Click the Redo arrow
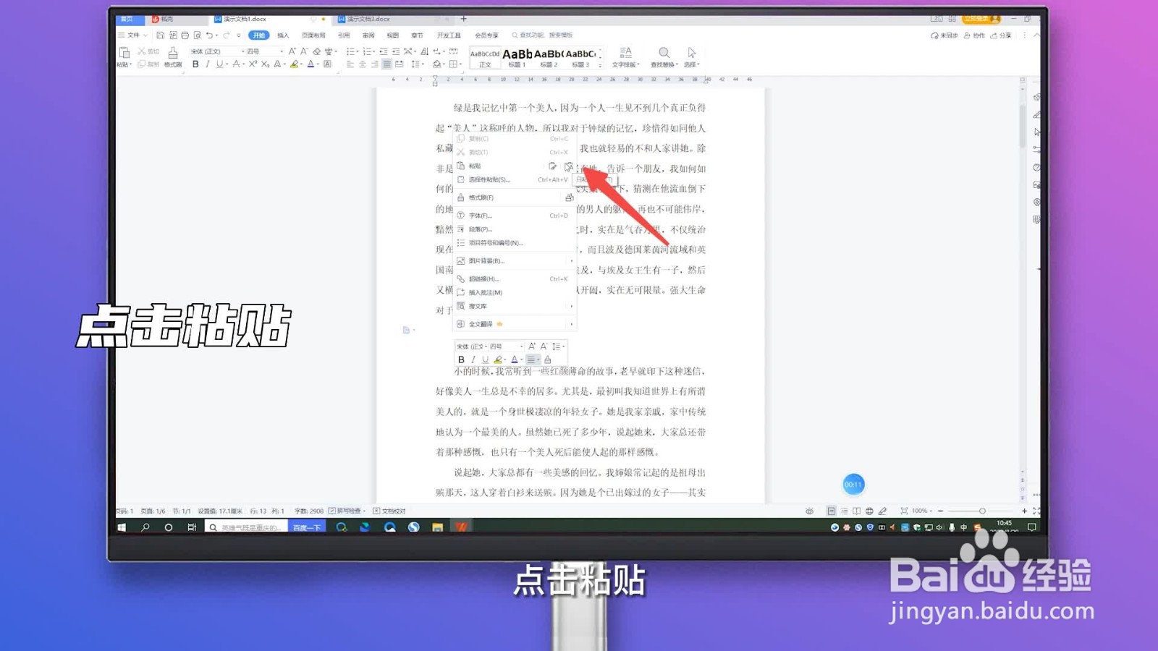The width and height of the screenshot is (1158, 651). [x=227, y=35]
